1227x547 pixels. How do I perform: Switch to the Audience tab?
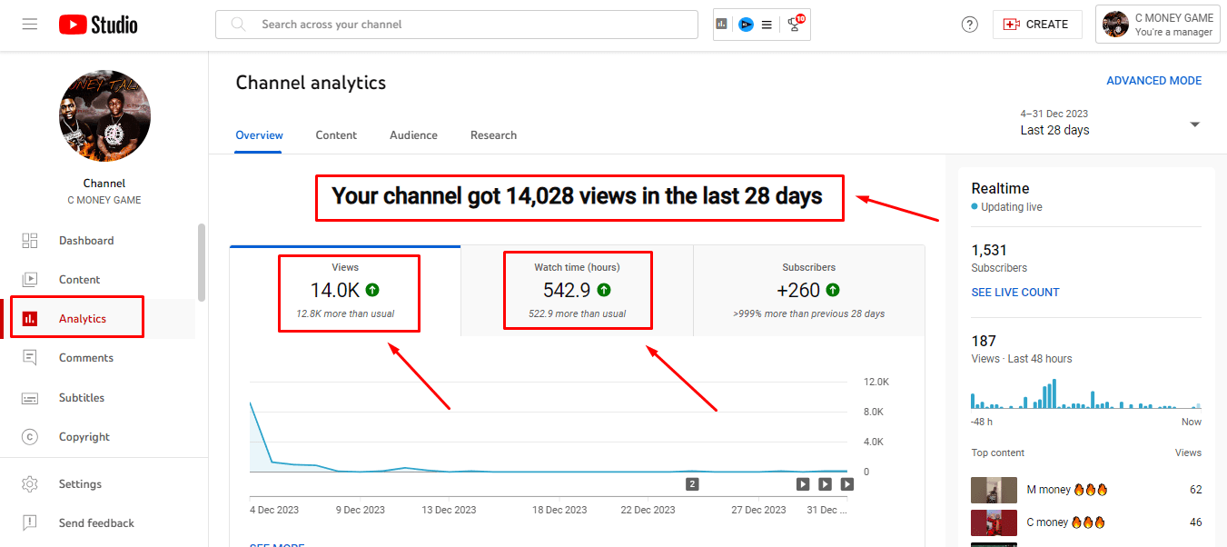(413, 135)
